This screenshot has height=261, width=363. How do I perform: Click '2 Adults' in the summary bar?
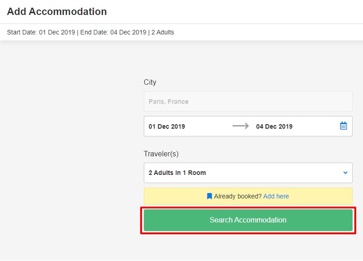pyautogui.click(x=162, y=32)
